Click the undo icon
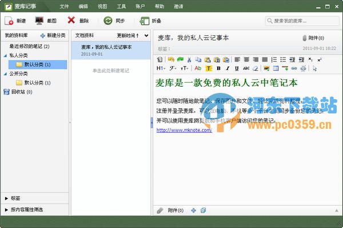This screenshot has width=343, height=228. pos(171,59)
